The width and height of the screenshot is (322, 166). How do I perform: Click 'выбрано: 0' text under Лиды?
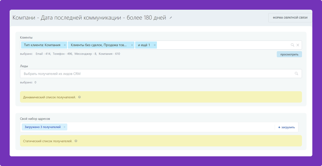point(28,83)
